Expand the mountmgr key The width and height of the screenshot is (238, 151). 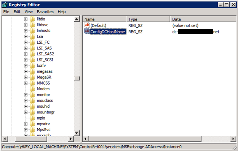(x=26, y=112)
